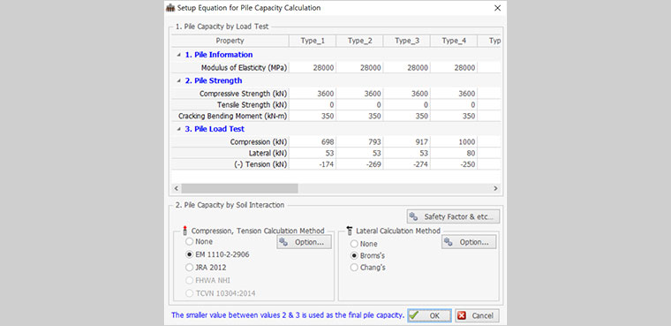671x326 pixels.
Task: Click Type_4 Tension value -250
Action: coord(454,164)
